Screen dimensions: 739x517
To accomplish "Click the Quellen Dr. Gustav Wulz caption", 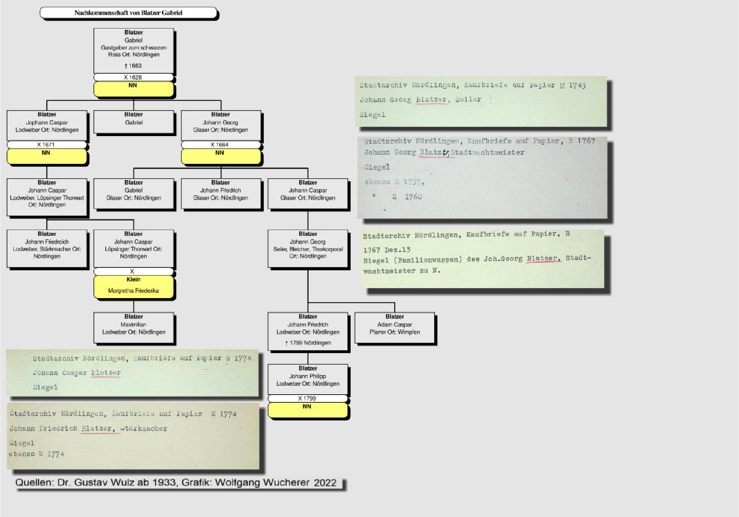I will 176,483.
